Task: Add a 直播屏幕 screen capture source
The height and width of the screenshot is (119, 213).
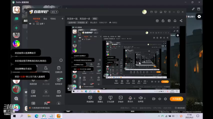Action: (x=90, y=99)
